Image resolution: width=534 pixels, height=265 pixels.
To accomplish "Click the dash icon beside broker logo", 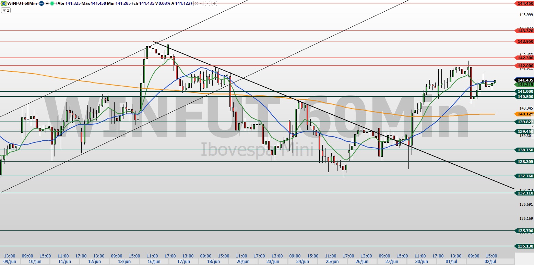I will click(47, 3).
